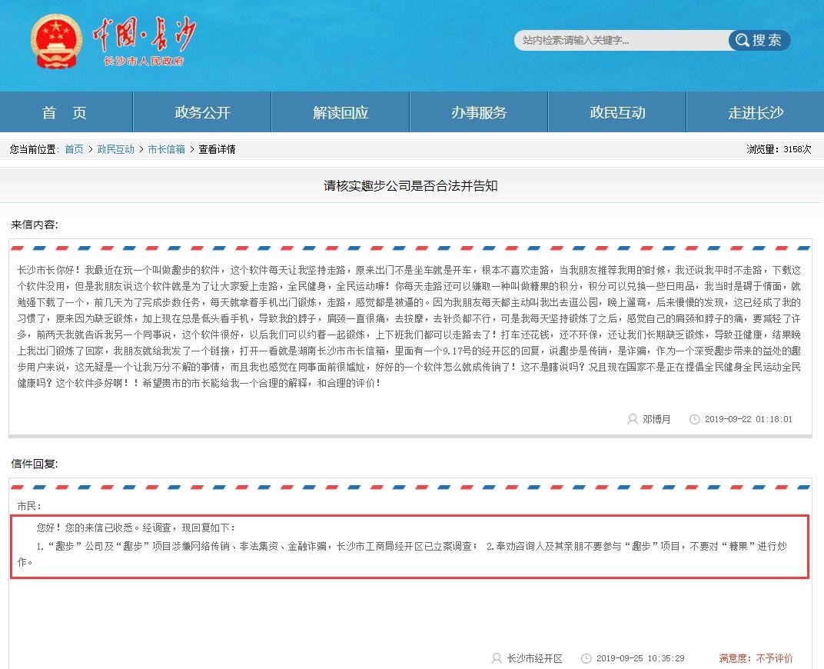Click the user icon beside 长沙市经开区
824x669 pixels.
pyautogui.click(x=496, y=658)
